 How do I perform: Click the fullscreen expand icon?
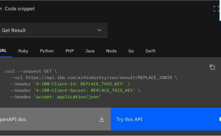217,9
